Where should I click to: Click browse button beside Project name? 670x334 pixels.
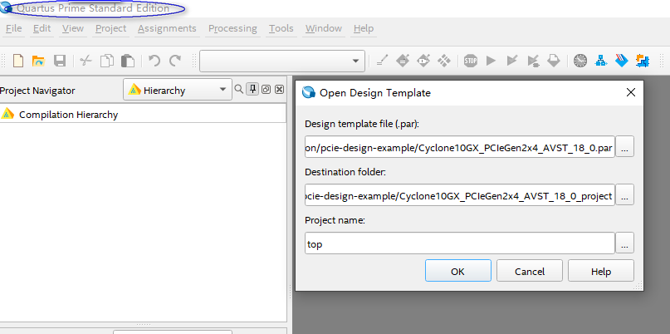coord(624,243)
